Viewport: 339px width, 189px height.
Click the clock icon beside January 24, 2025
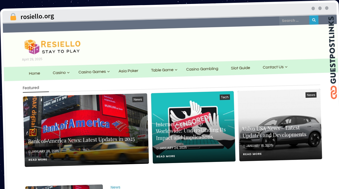pyautogui.click(x=157, y=148)
